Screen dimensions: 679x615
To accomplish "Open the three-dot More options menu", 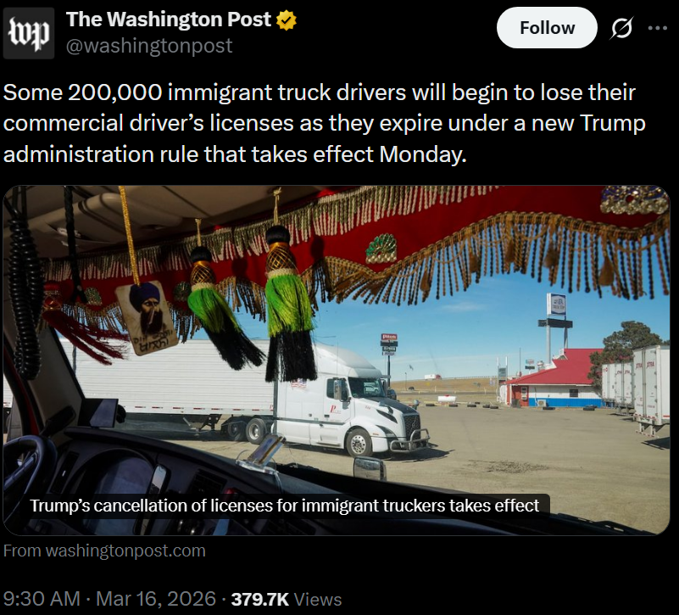I will 657,28.
